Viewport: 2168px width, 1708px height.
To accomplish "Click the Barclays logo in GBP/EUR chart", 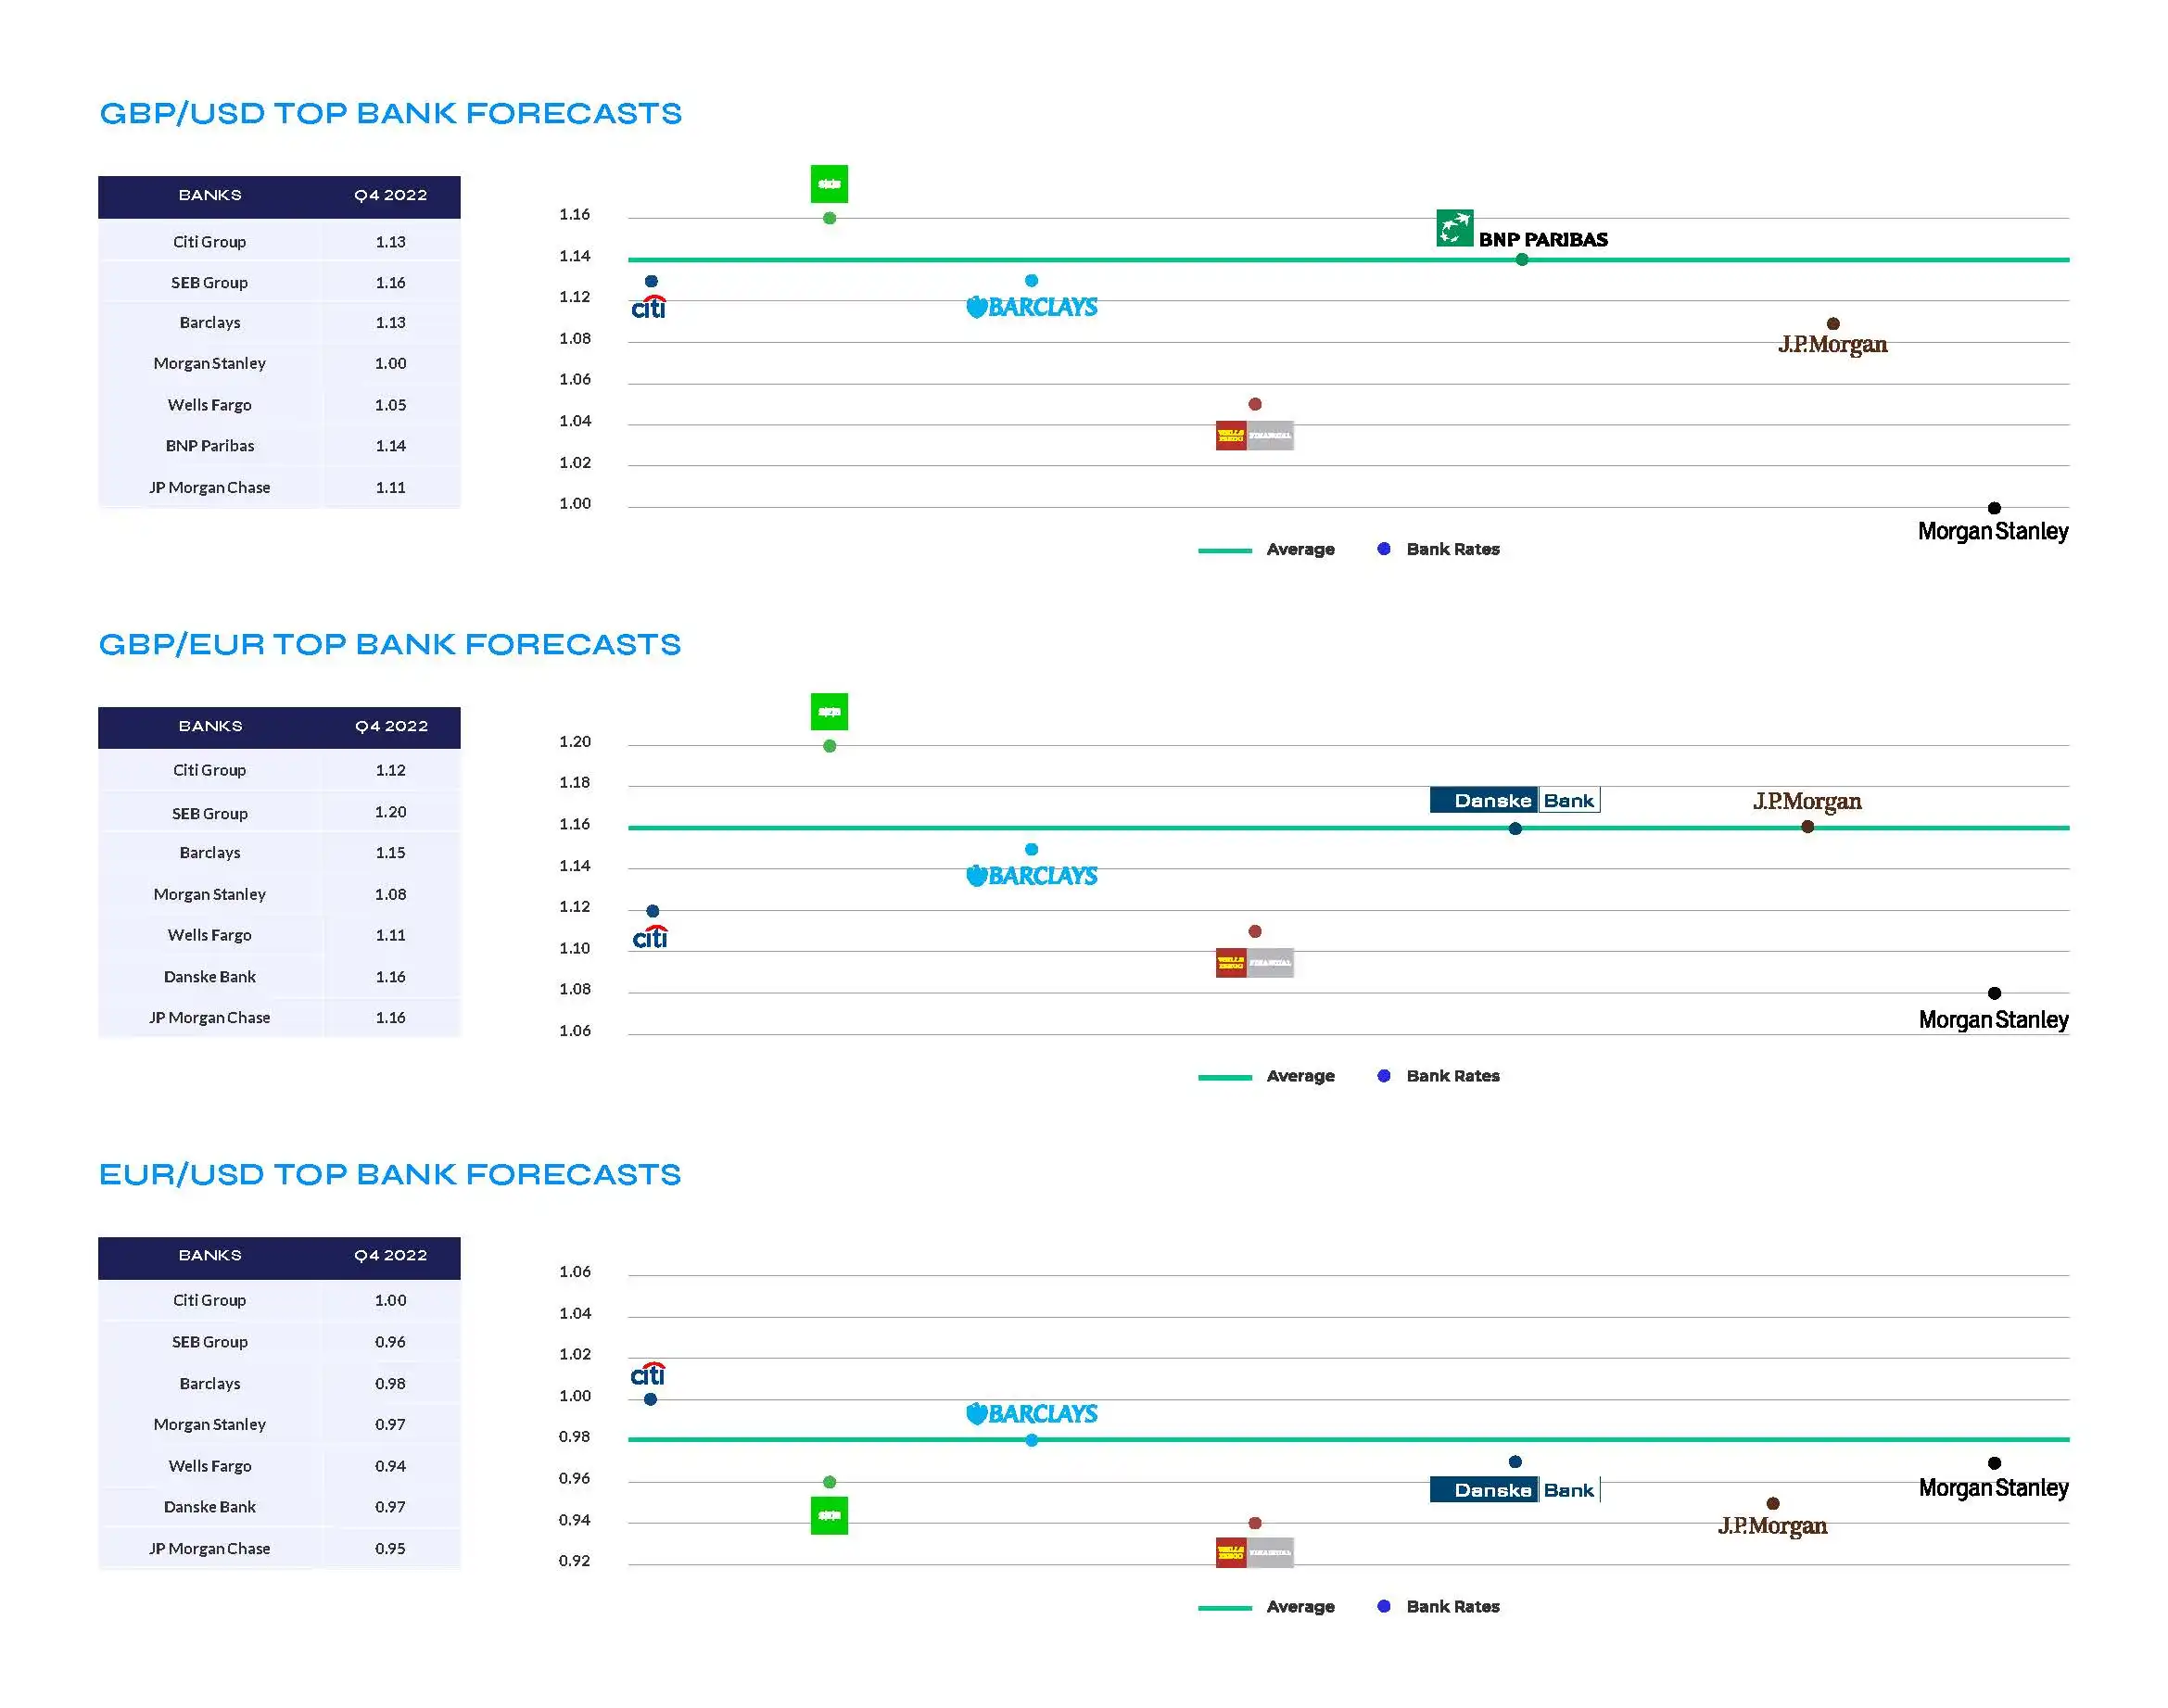I will pos(1031,876).
